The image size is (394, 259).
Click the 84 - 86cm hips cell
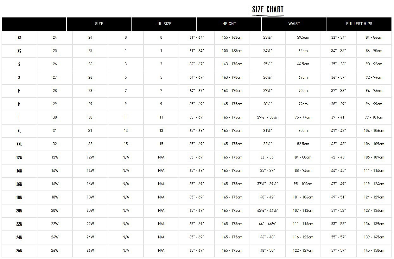tap(374, 37)
